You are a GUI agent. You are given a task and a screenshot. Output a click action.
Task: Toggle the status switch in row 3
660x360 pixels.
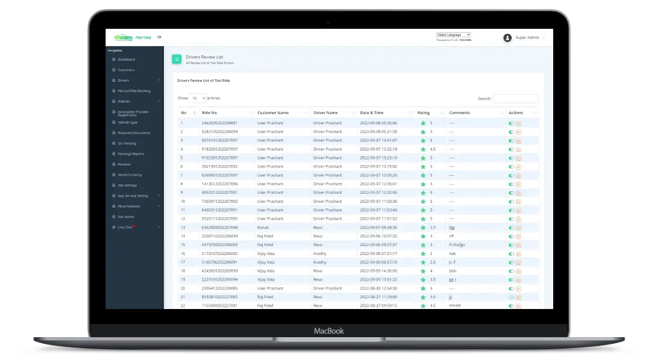(x=511, y=140)
